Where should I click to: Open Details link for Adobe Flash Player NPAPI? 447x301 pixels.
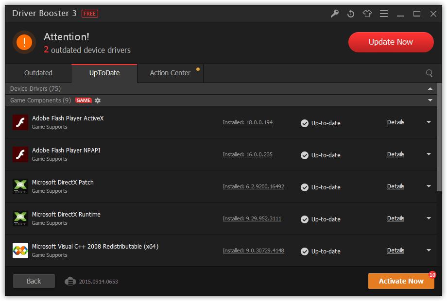click(x=395, y=154)
